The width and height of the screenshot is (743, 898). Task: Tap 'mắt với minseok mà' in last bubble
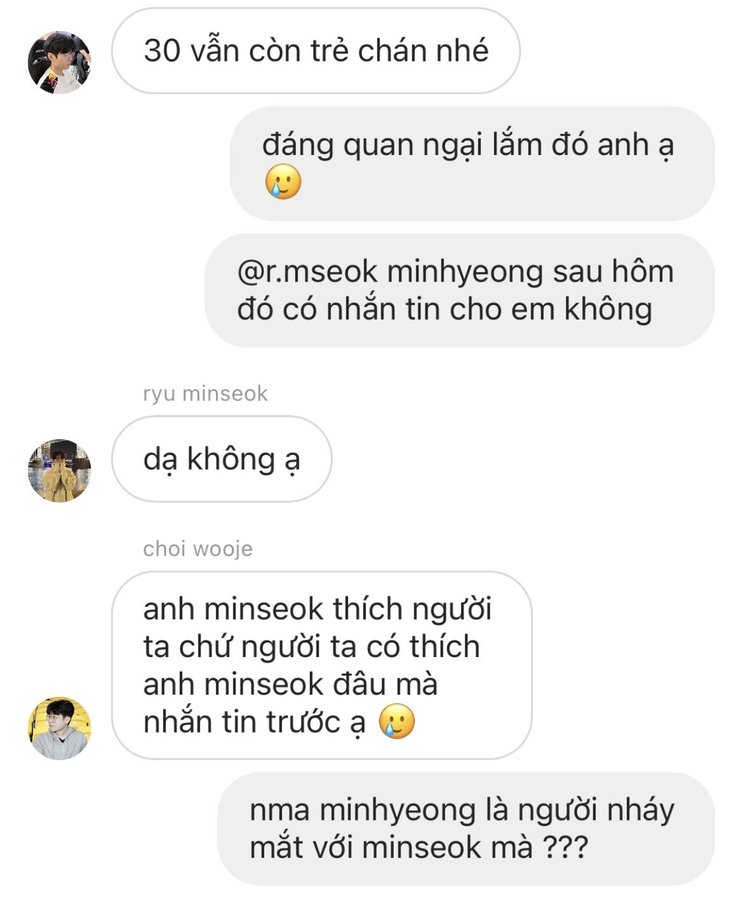pyautogui.click(x=391, y=847)
